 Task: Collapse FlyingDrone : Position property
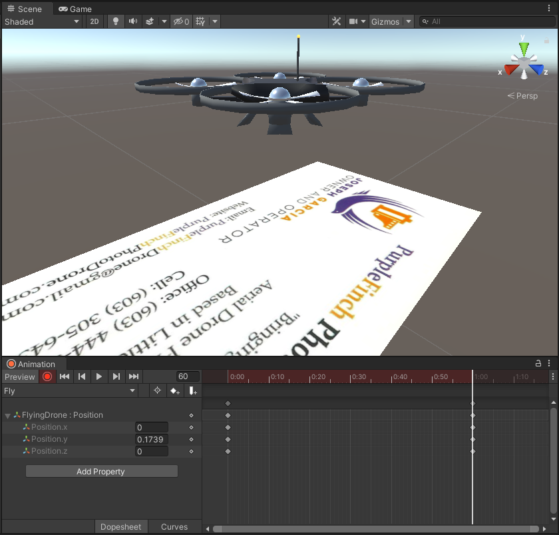tap(7, 416)
